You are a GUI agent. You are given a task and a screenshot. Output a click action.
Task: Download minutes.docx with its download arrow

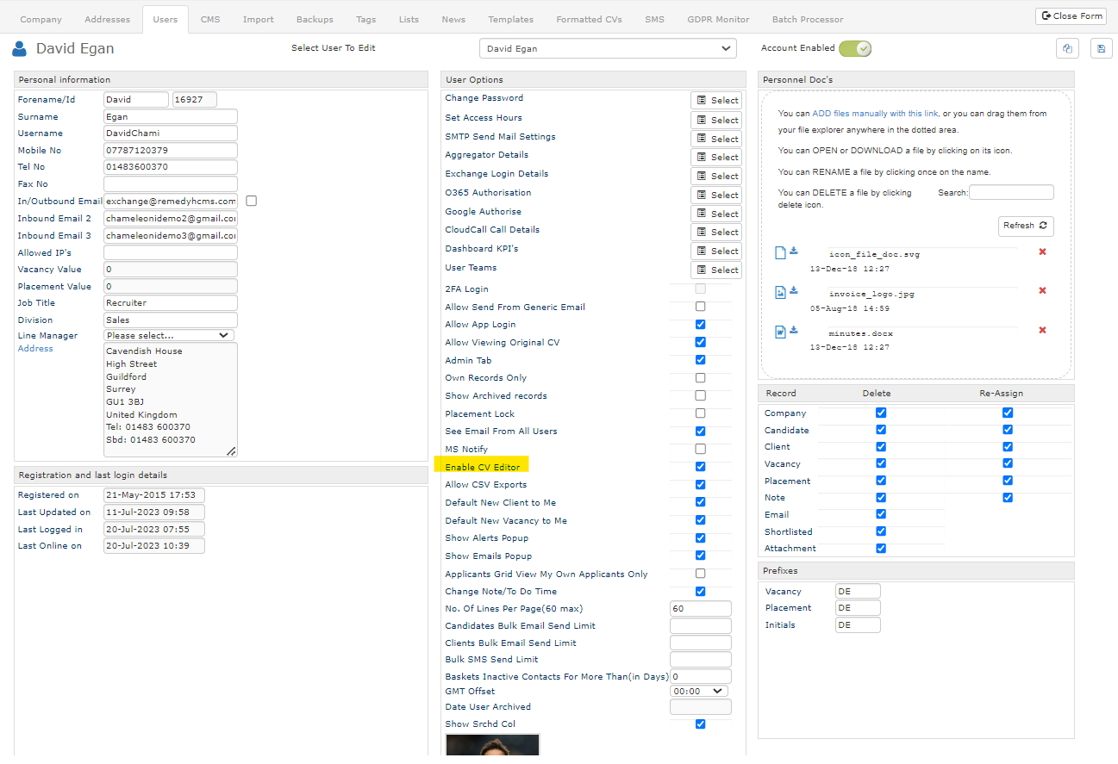coord(794,330)
